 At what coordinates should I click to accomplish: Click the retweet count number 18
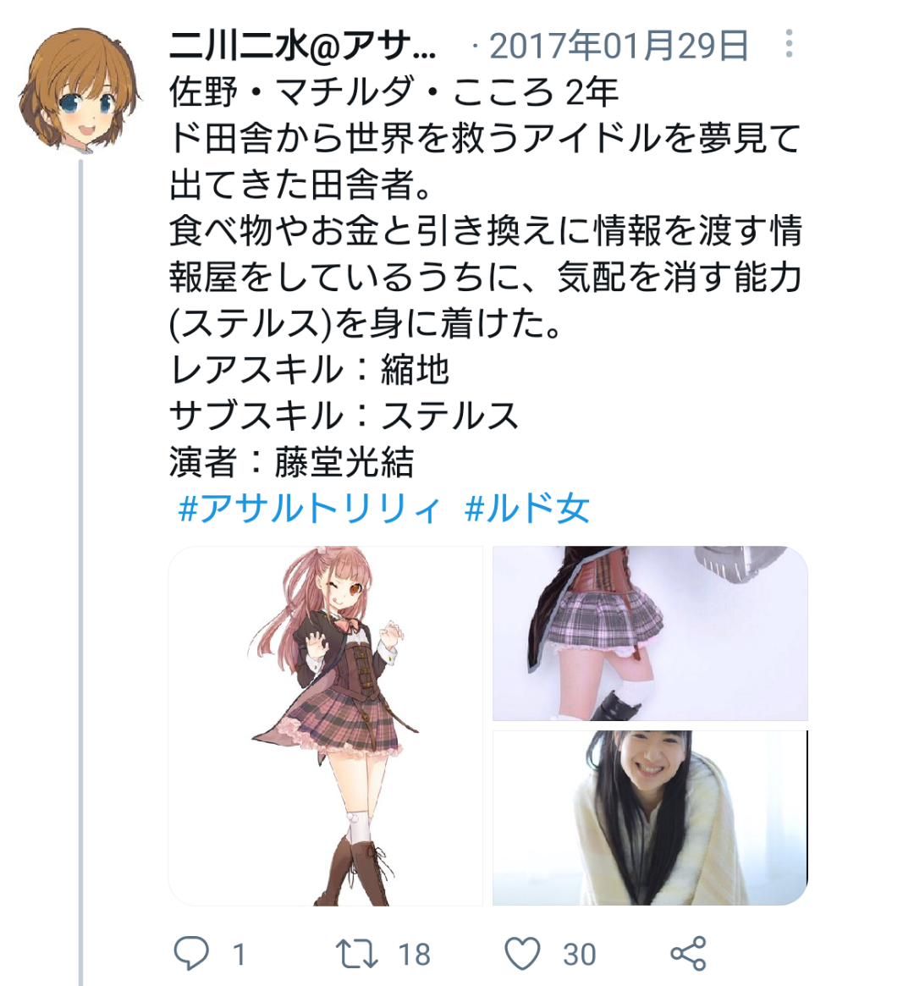415,955
